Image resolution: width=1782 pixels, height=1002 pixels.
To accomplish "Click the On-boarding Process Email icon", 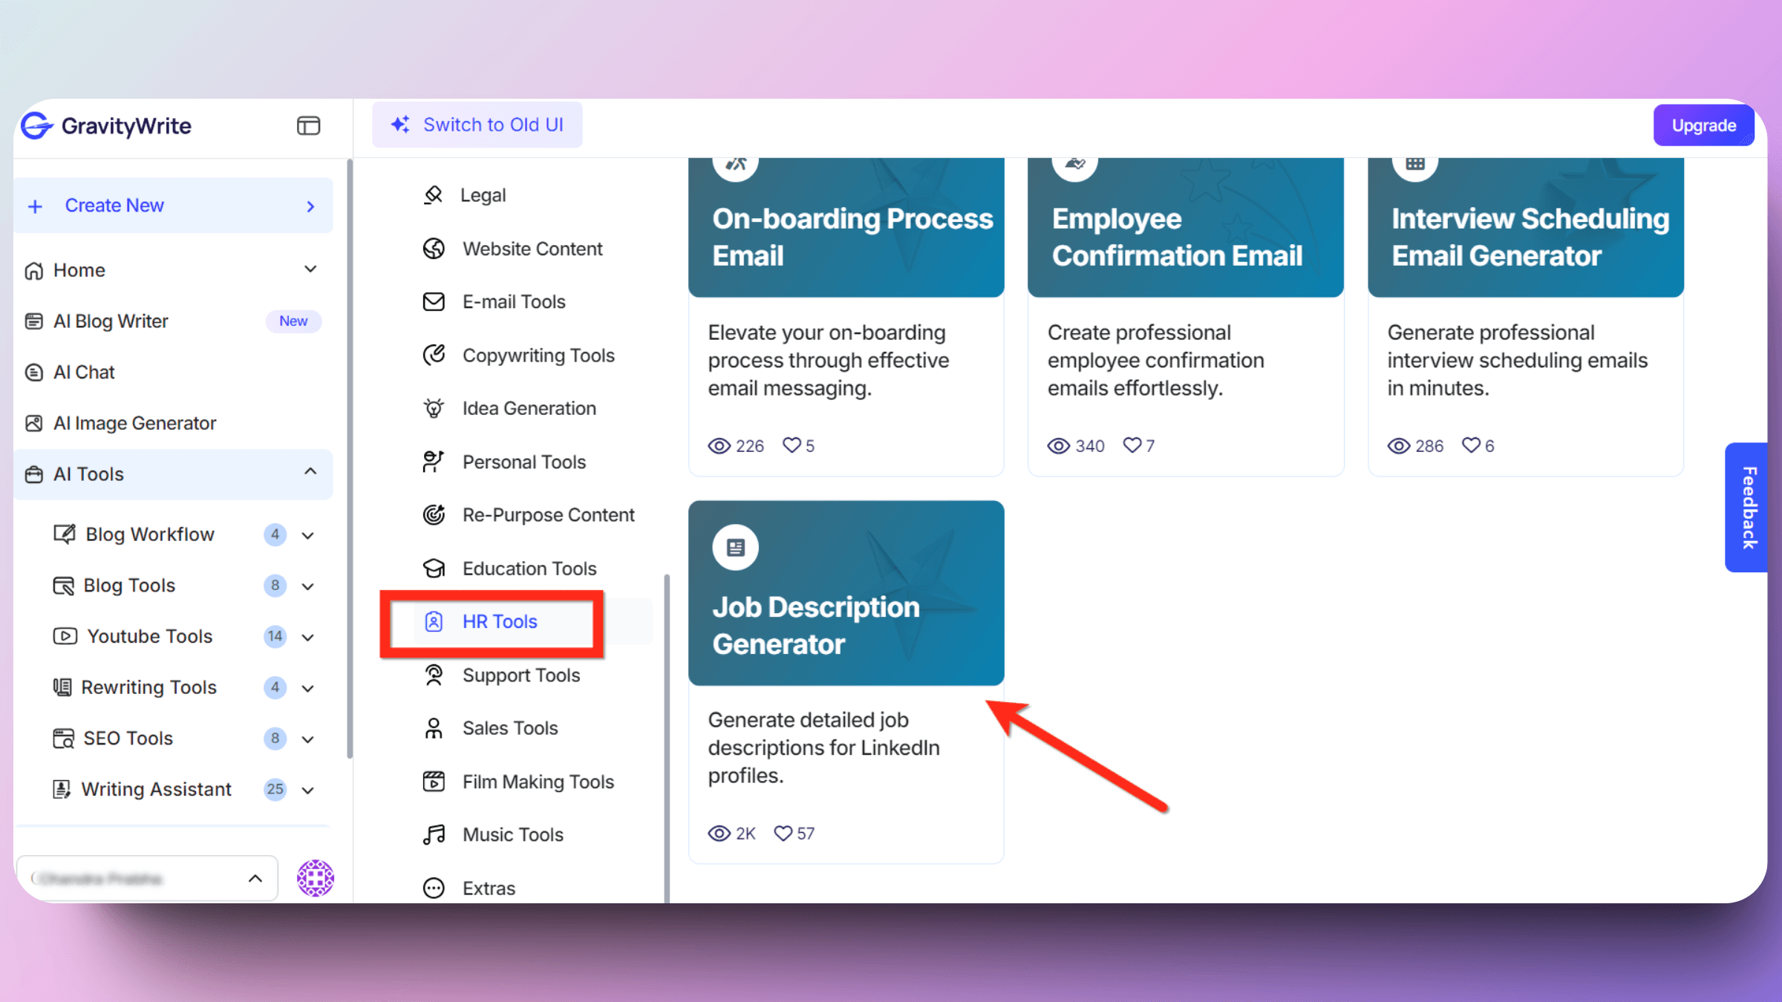I will click(736, 163).
